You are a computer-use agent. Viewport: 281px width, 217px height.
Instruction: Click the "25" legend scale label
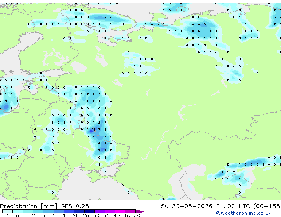86,215
